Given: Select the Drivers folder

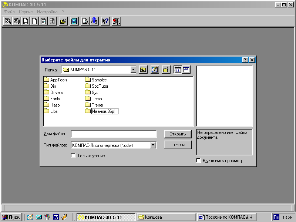Looking at the screenshot, I should pyautogui.click(x=53, y=92).
